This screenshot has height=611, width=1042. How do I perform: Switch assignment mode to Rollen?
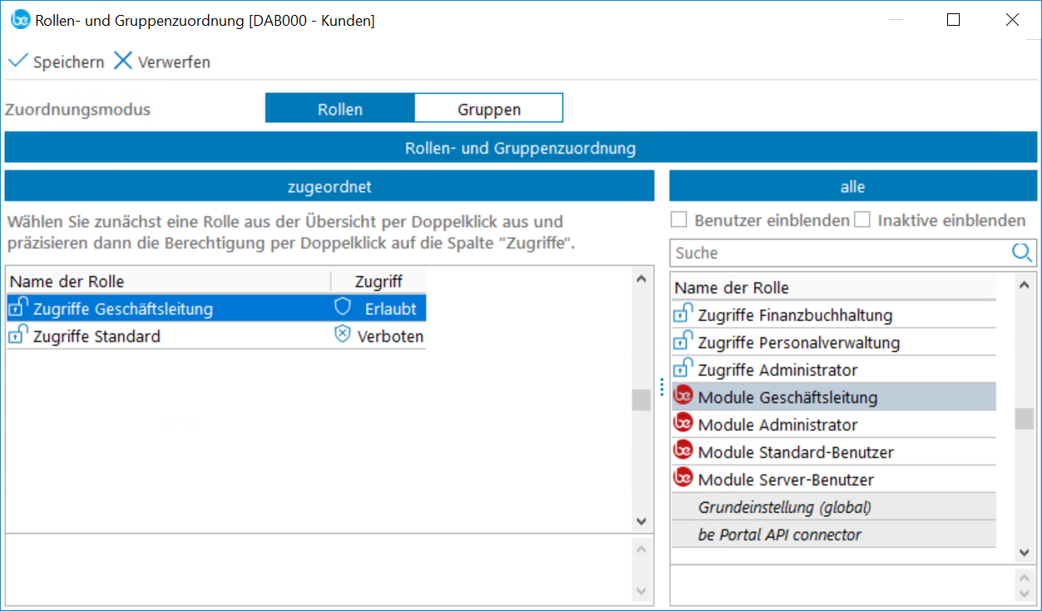340,109
